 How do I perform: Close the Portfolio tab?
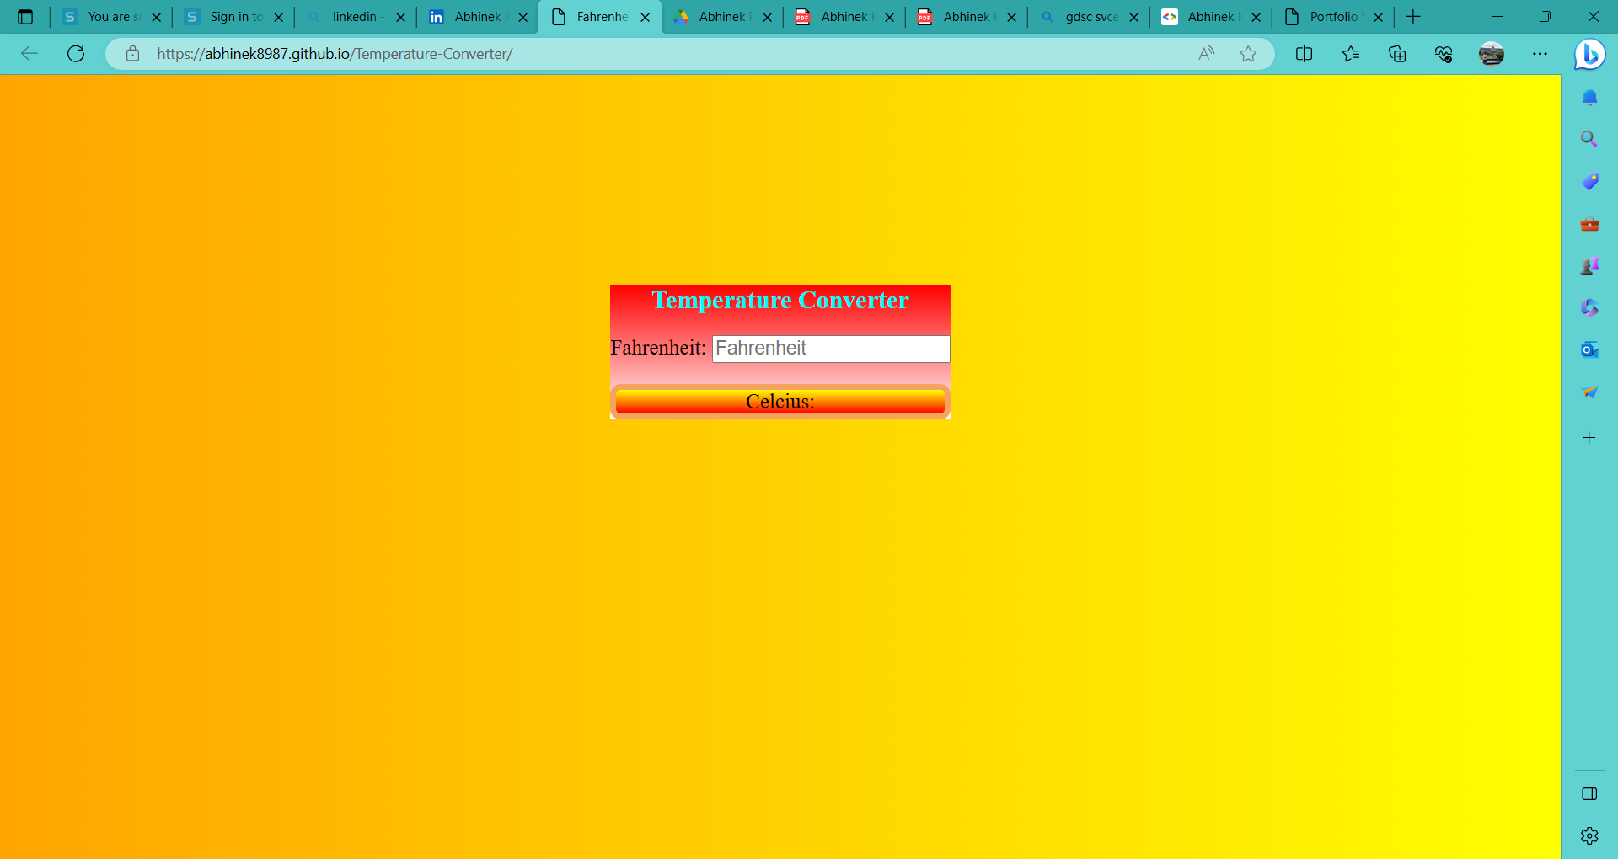(1379, 17)
